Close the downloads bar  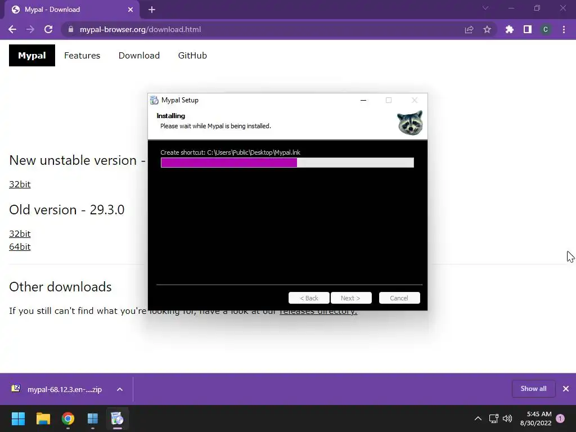click(x=566, y=389)
